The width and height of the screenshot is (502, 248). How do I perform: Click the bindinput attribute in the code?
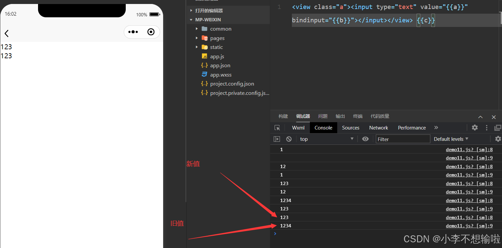(308, 20)
